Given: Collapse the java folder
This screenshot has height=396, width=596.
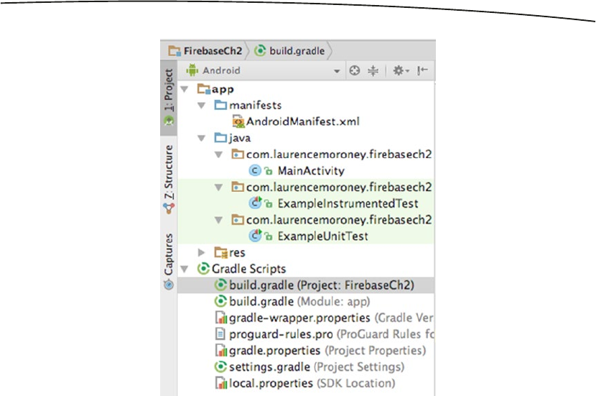Looking at the screenshot, I should [x=202, y=138].
